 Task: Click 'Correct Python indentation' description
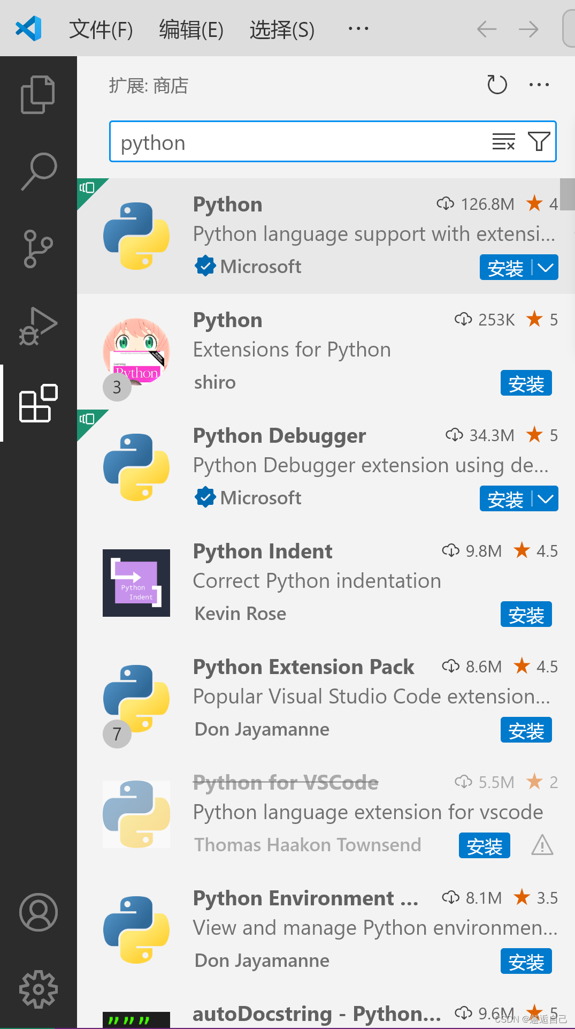pyautogui.click(x=317, y=581)
